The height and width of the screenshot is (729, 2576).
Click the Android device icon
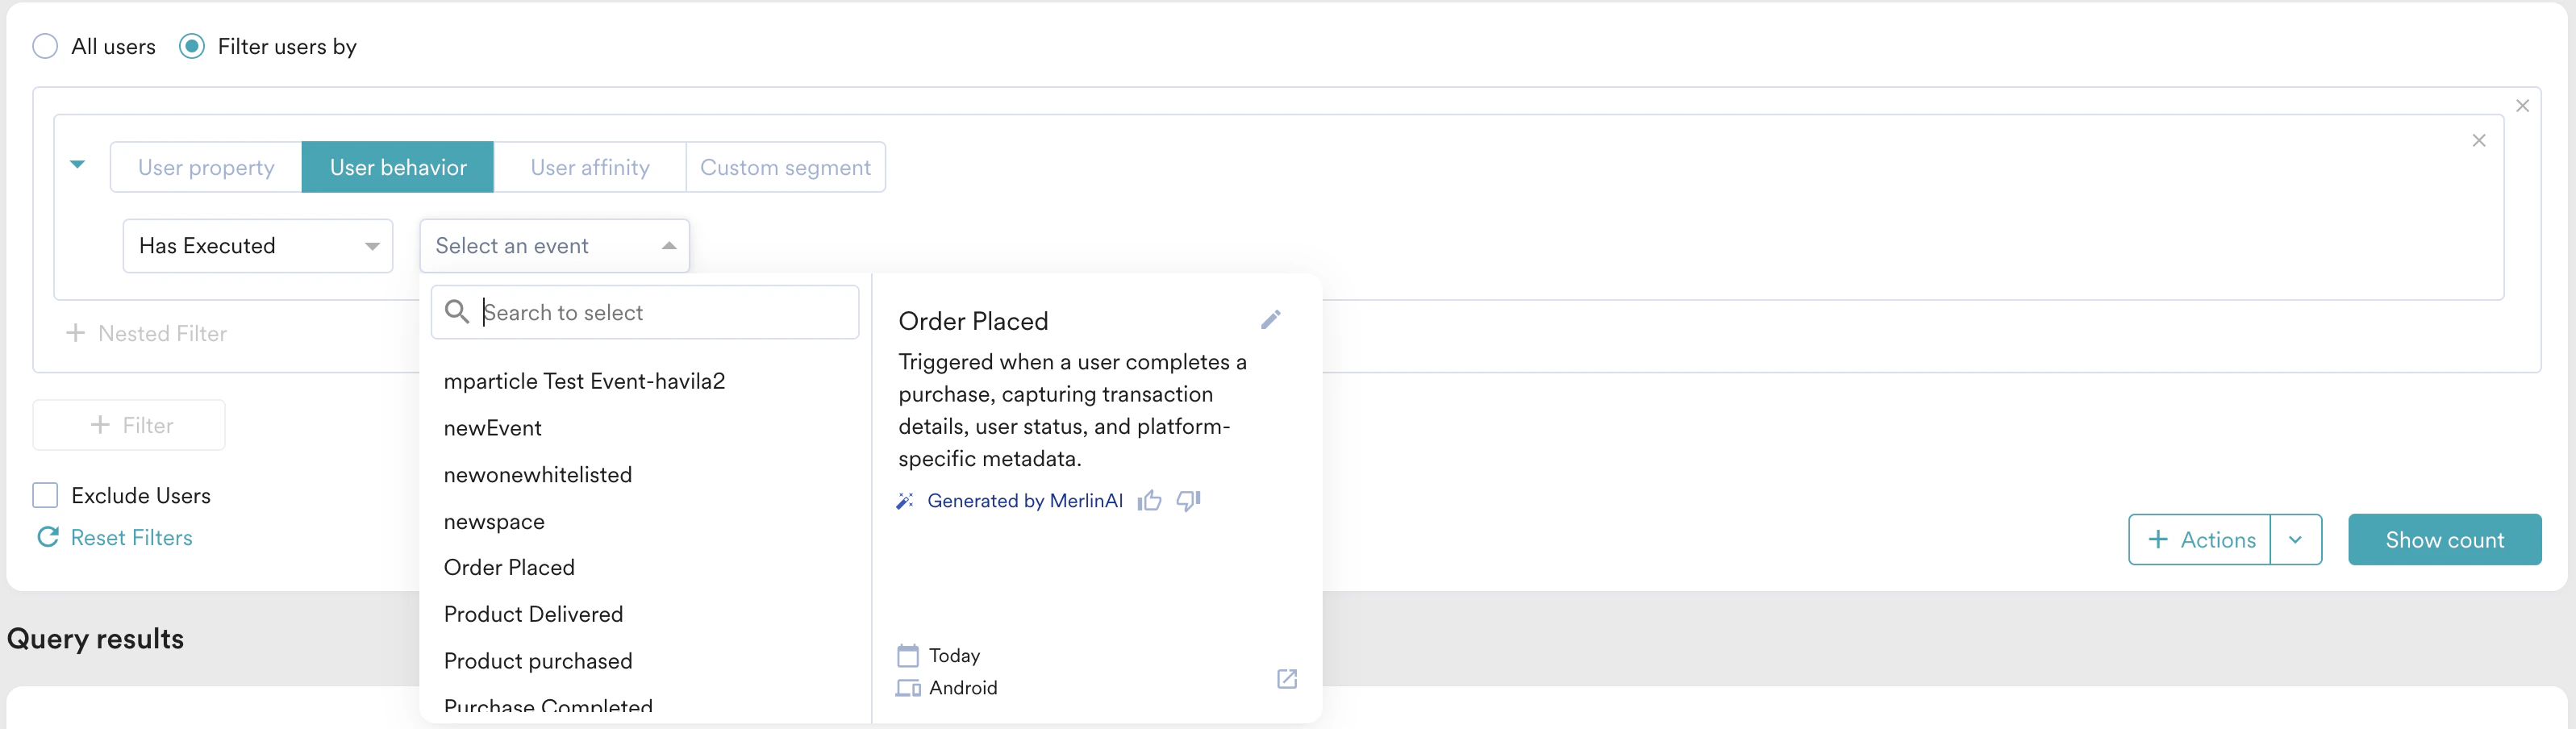907,688
